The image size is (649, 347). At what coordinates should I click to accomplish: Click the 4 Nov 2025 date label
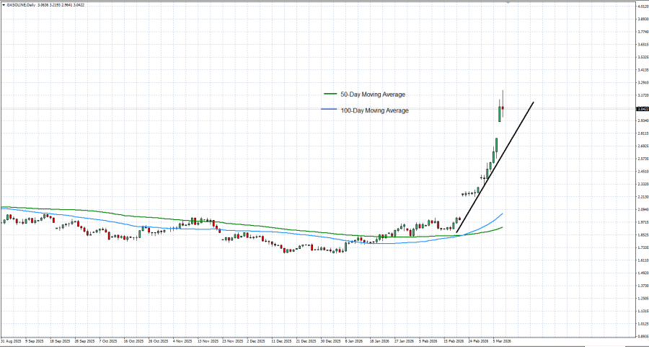pyautogui.click(x=183, y=341)
